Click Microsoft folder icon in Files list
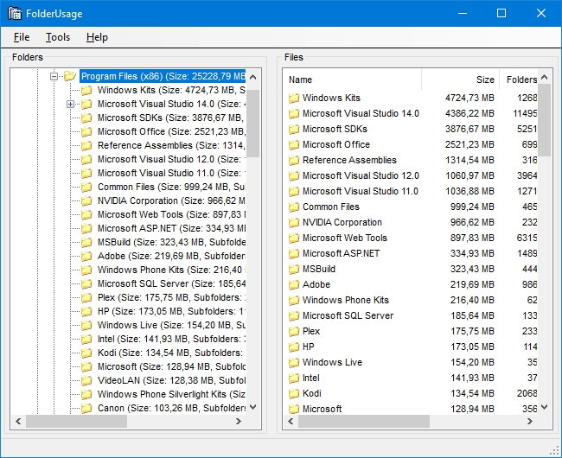This screenshot has height=458, width=562. (294, 409)
